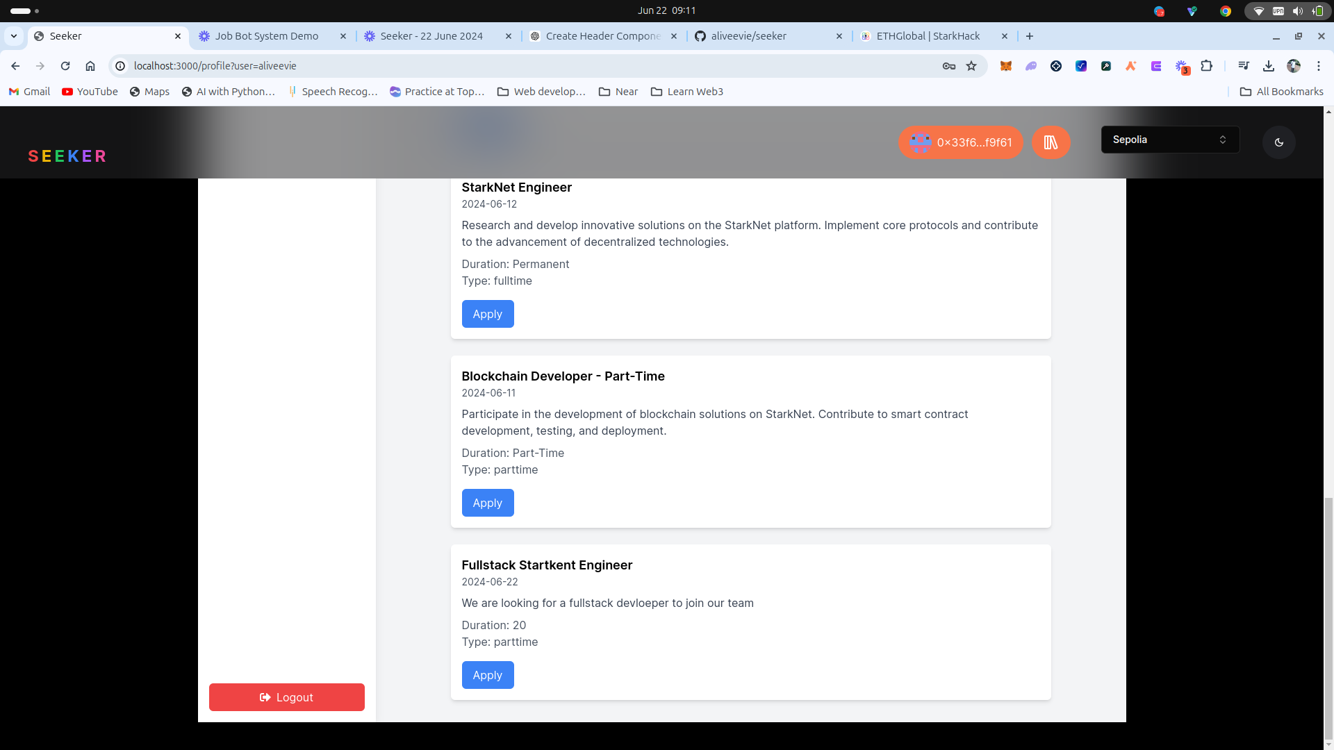Toggle dark mode moon button

(1279, 142)
